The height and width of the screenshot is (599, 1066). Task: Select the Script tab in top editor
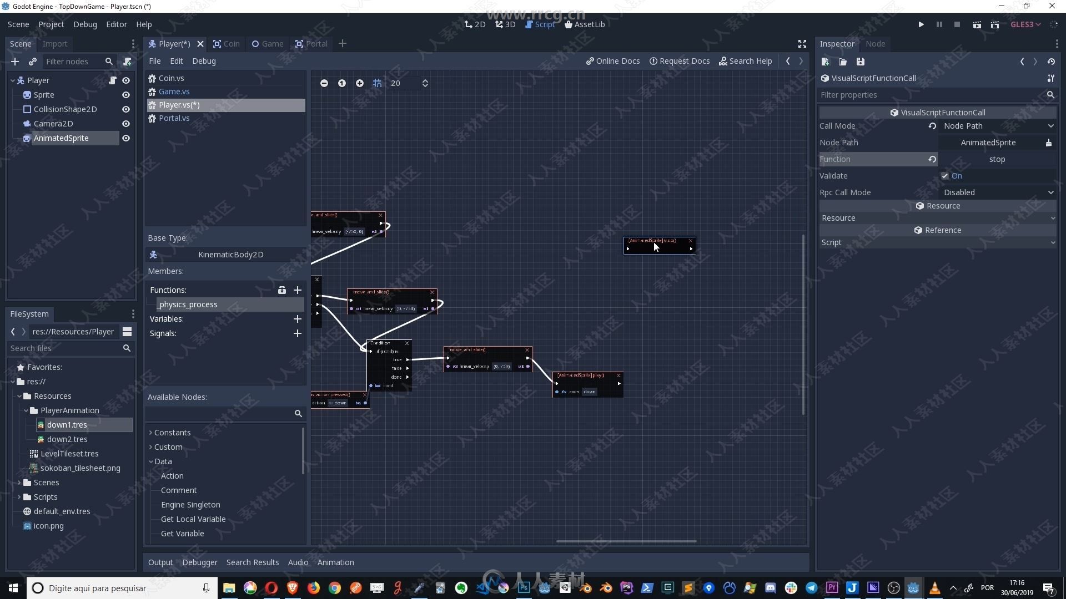pos(544,24)
